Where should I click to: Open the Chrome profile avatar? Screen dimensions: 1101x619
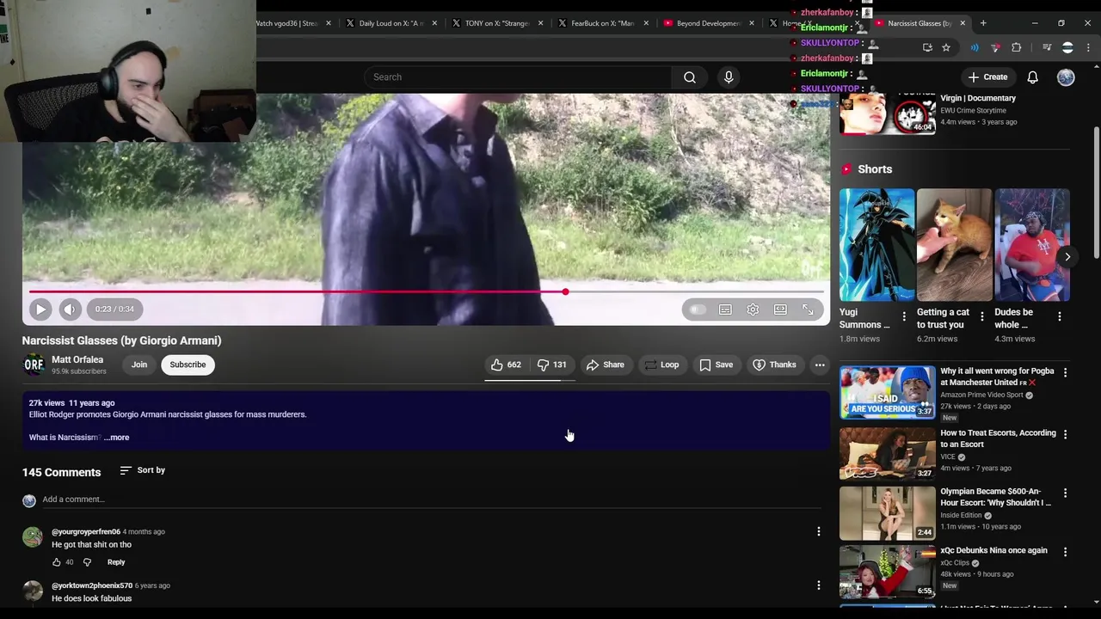(x=1067, y=47)
